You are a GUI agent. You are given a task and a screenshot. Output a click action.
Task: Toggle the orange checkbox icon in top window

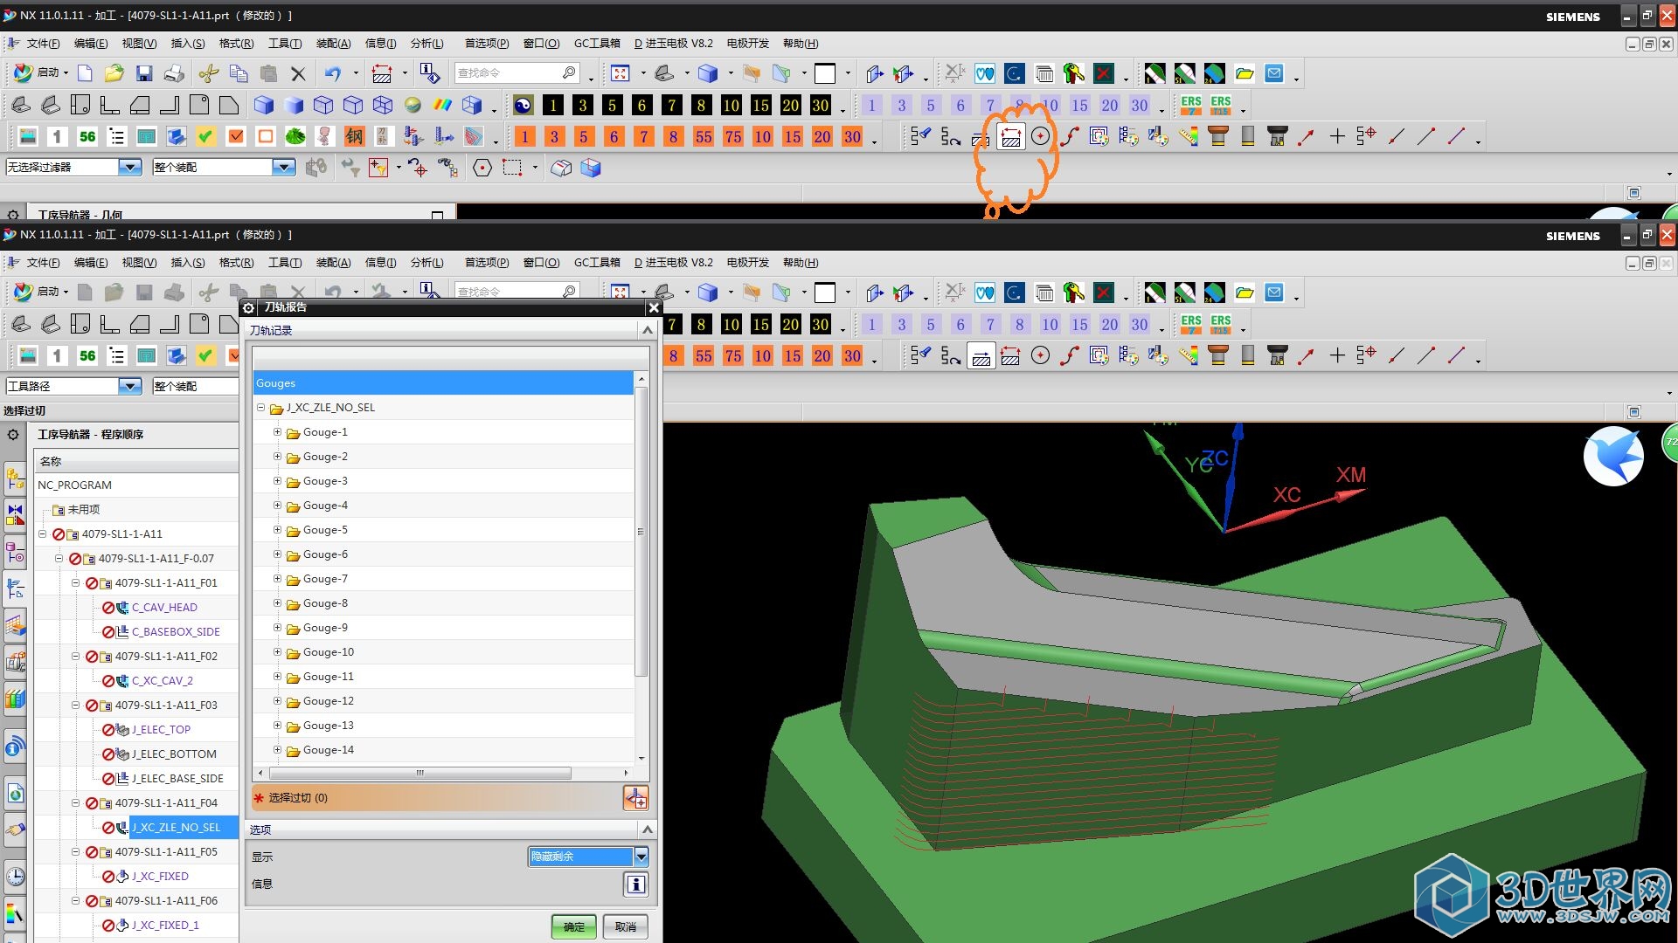pyautogui.click(x=236, y=136)
